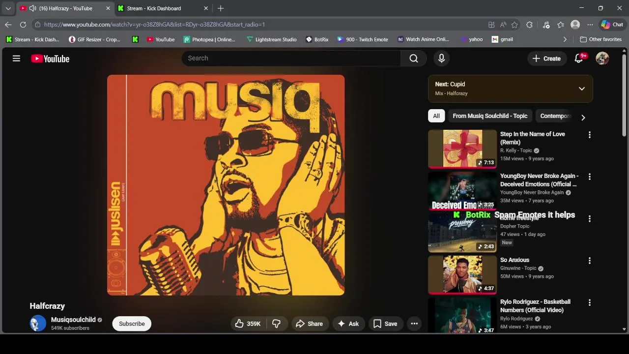Play So Anxious video thumbnail
629x354 pixels.
point(462,275)
